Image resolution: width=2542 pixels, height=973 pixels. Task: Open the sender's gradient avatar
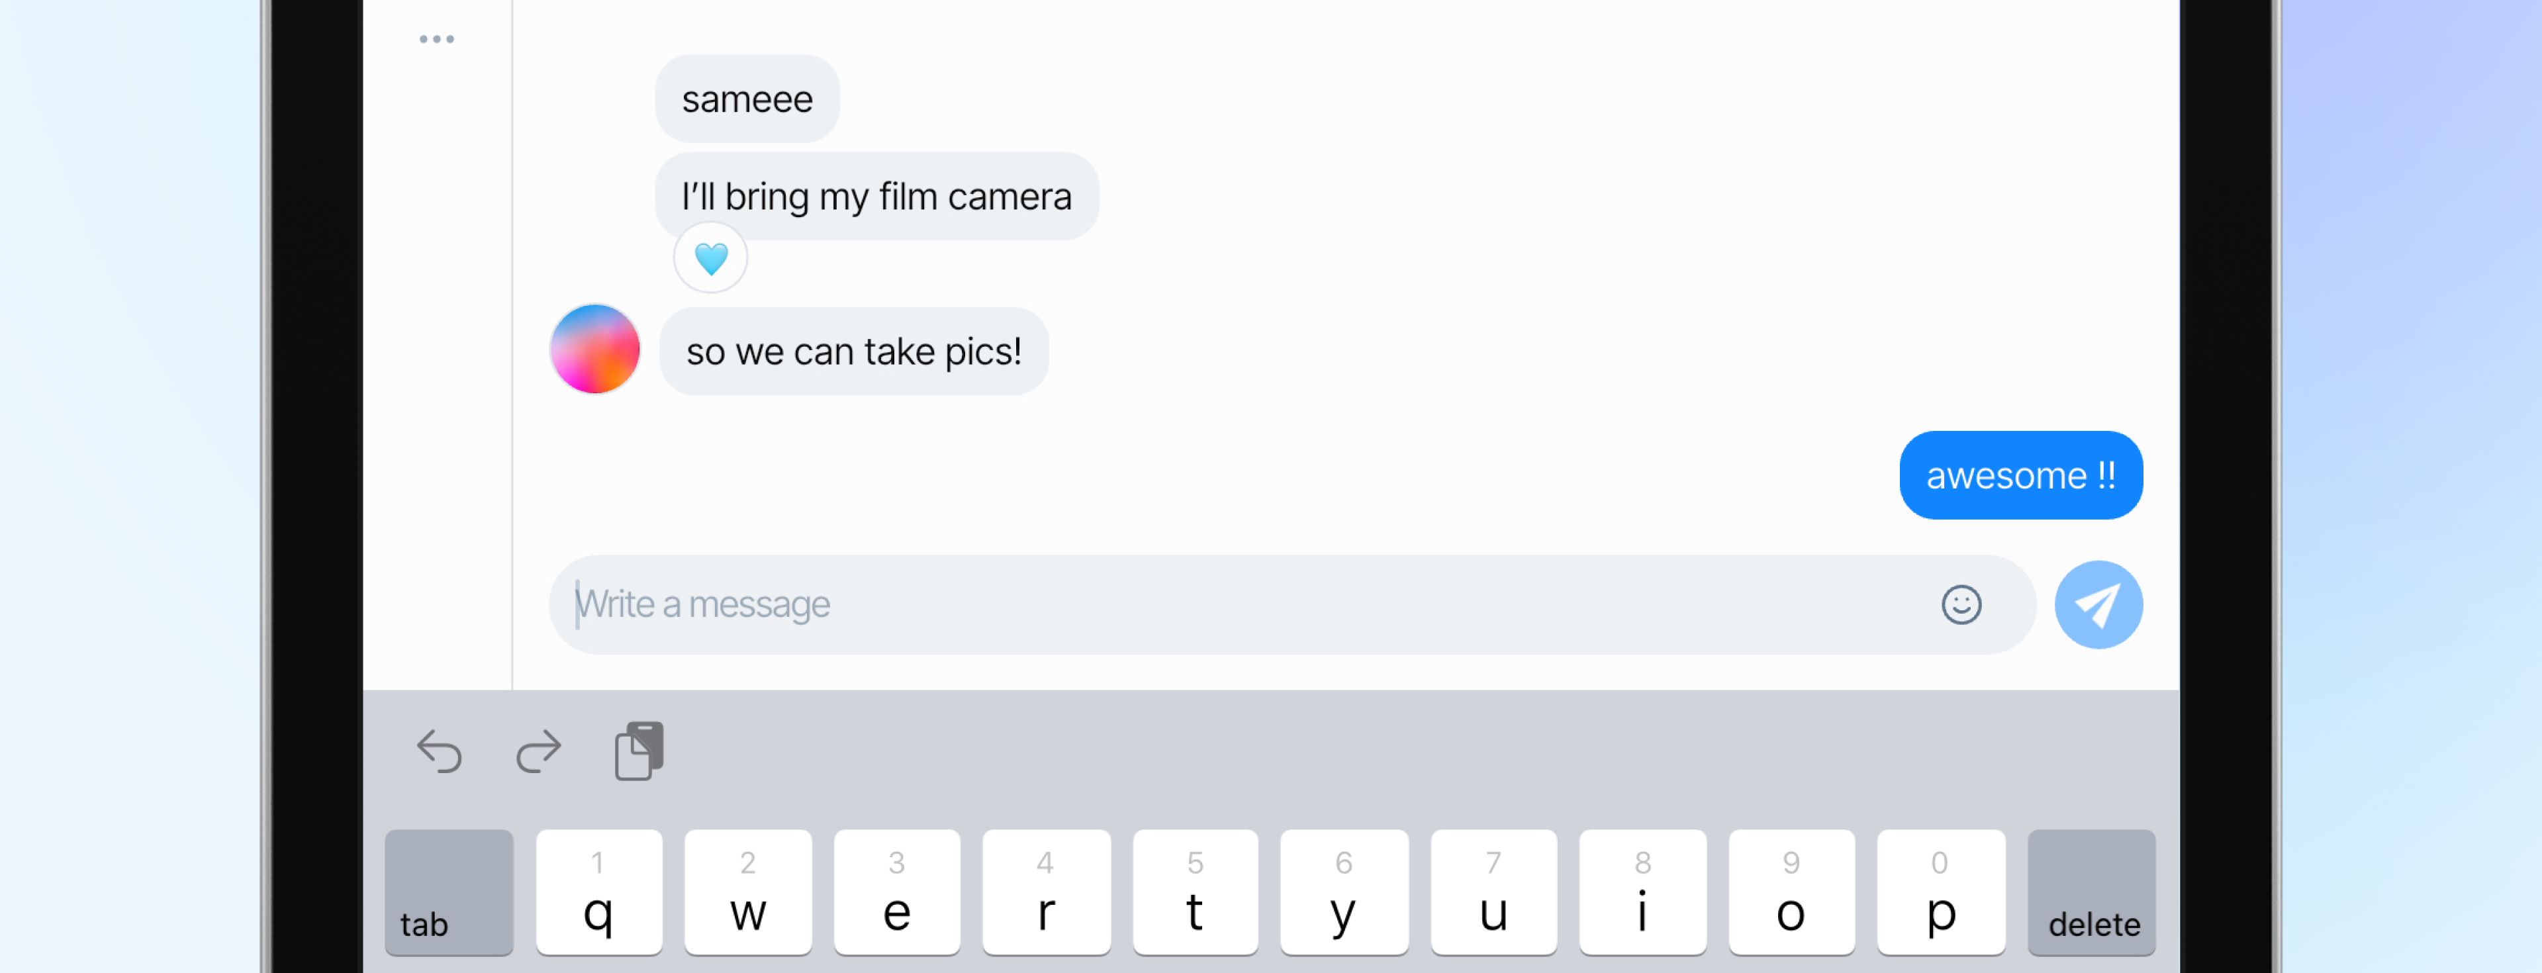point(595,349)
